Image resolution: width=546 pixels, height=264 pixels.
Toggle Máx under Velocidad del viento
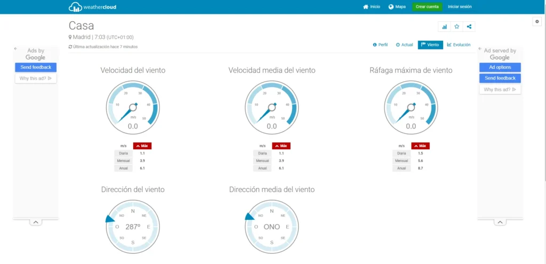pos(142,146)
